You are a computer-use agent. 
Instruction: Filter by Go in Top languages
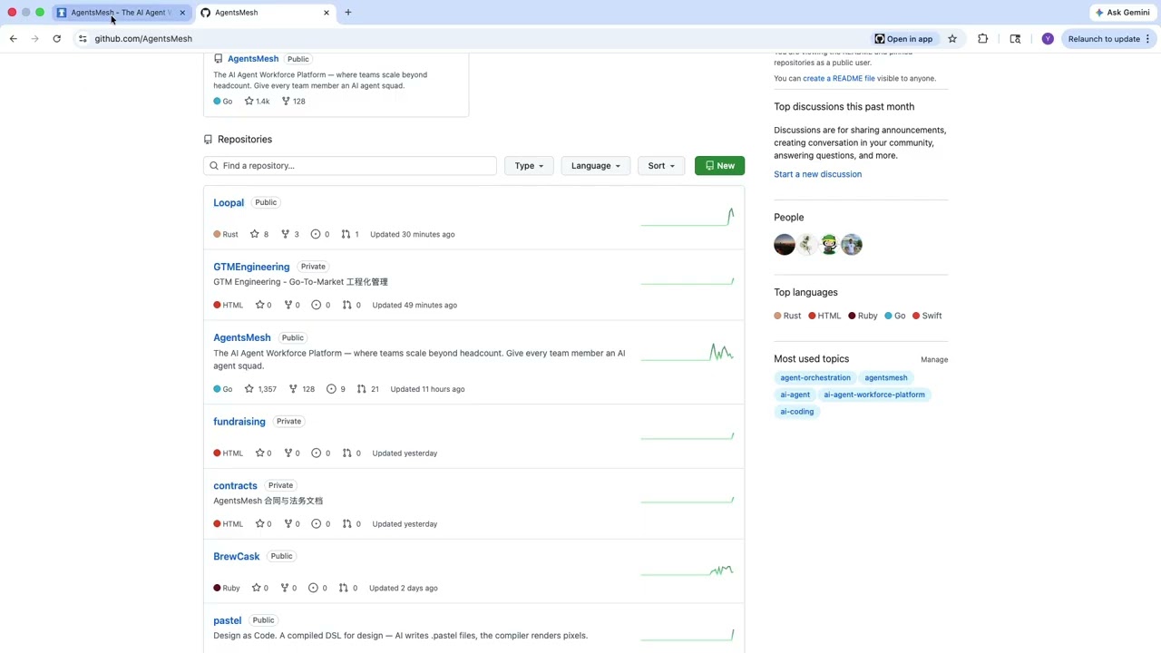click(x=894, y=317)
